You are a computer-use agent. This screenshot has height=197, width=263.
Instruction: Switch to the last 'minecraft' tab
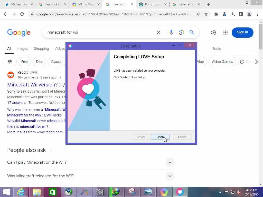point(186,4)
